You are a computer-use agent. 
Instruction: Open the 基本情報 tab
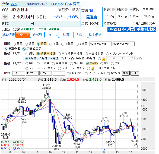[8, 35]
